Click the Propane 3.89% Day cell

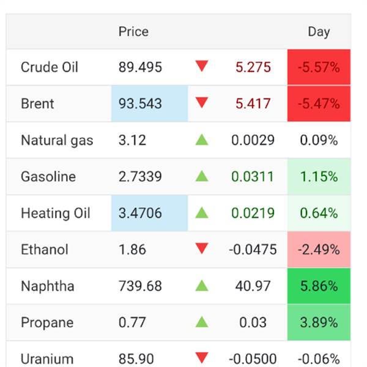[319, 322]
